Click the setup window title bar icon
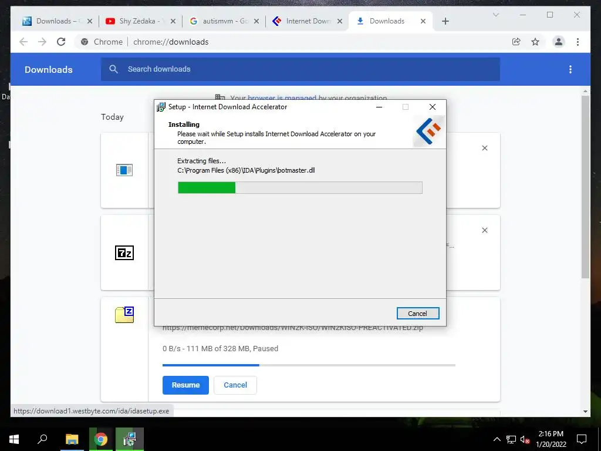 [161, 107]
